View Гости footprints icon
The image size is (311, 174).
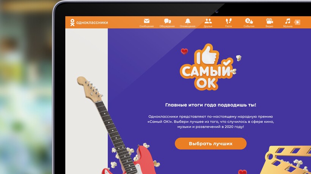coord(228,21)
